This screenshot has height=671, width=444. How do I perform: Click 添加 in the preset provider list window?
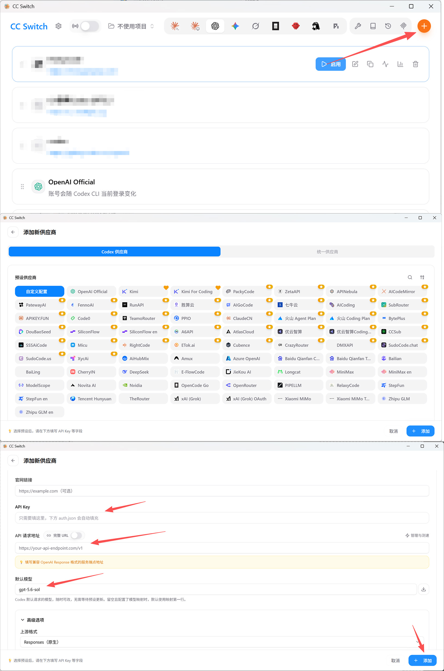pos(420,431)
